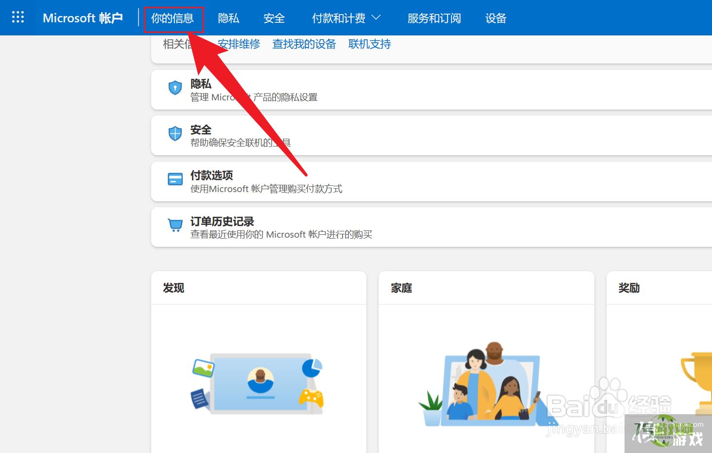Click the 安排维修 link

point(239,44)
